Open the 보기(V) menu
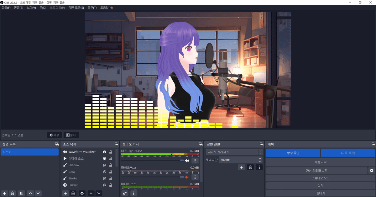 coord(31,8)
